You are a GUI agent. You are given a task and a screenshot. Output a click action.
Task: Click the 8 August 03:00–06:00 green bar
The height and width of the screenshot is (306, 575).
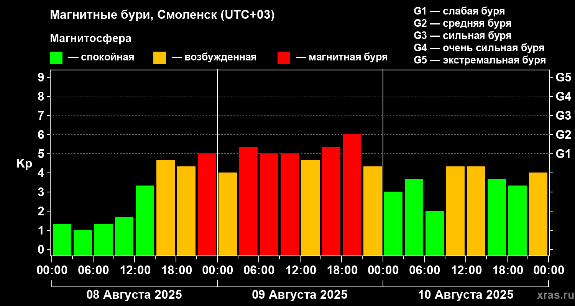coord(83,243)
